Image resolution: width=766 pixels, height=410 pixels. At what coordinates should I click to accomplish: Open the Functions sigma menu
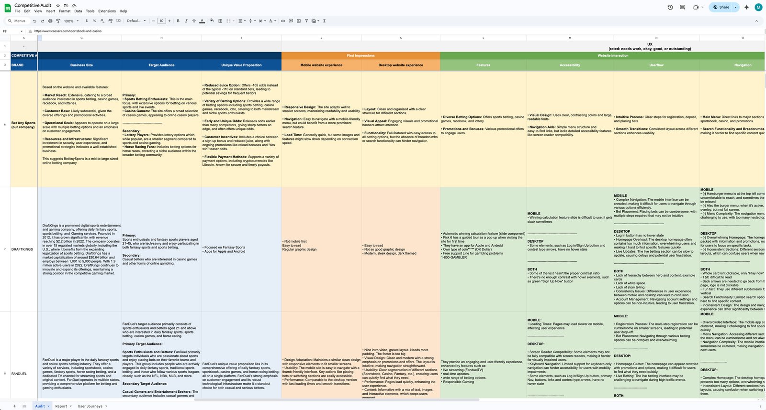325,21
